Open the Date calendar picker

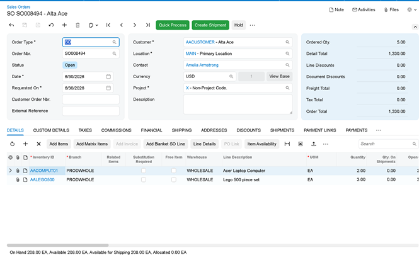[x=108, y=77]
